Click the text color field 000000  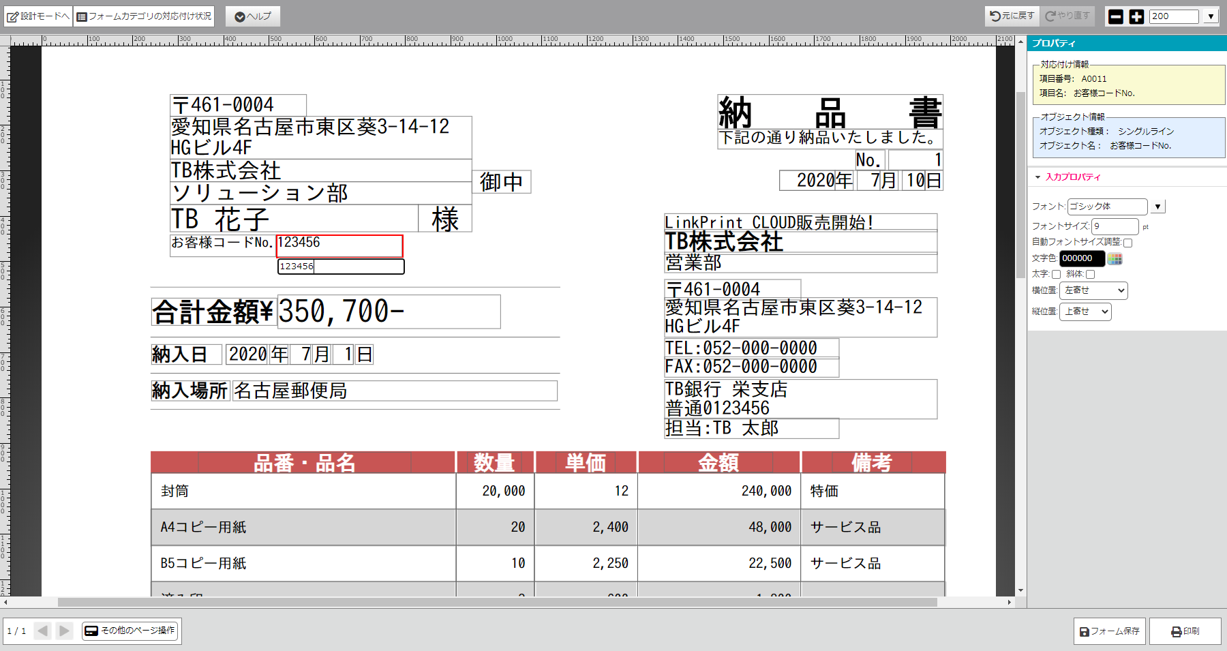[1082, 258]
